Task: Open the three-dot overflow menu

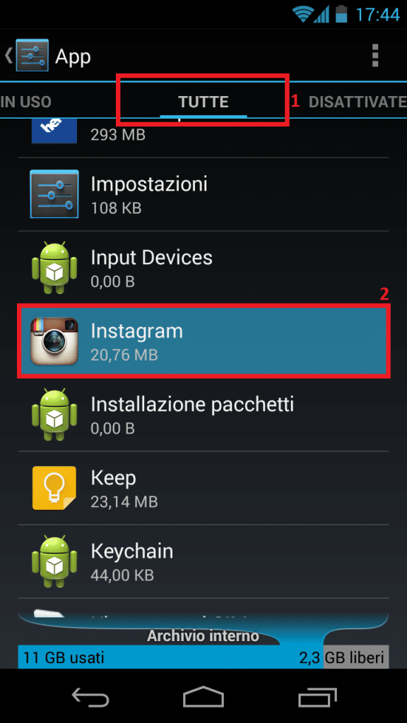Action: coord(374,56)
